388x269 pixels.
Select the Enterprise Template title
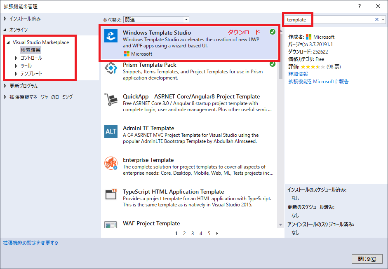148,160
